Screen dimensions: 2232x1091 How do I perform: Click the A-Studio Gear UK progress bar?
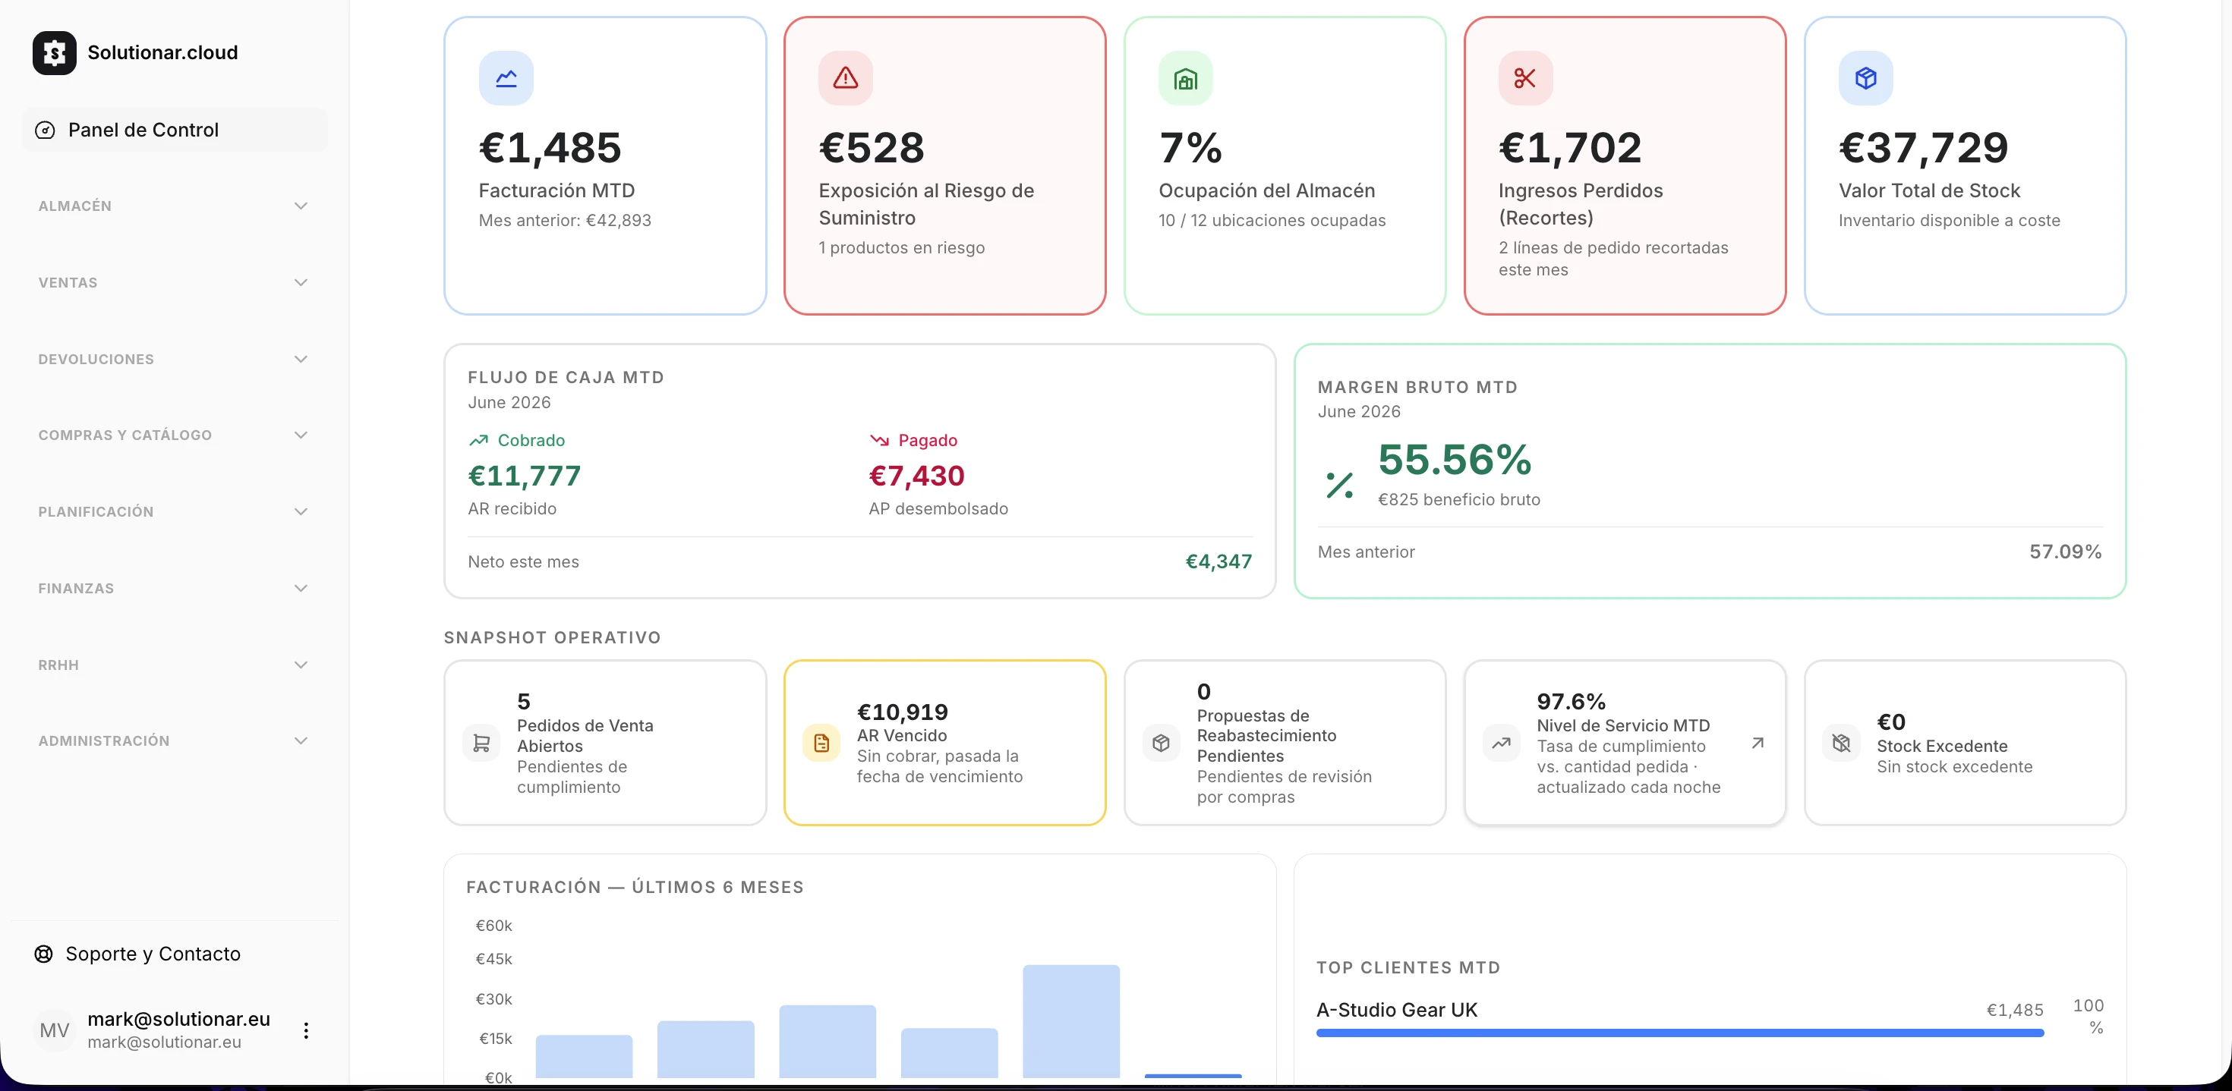coord(1679,1033)
